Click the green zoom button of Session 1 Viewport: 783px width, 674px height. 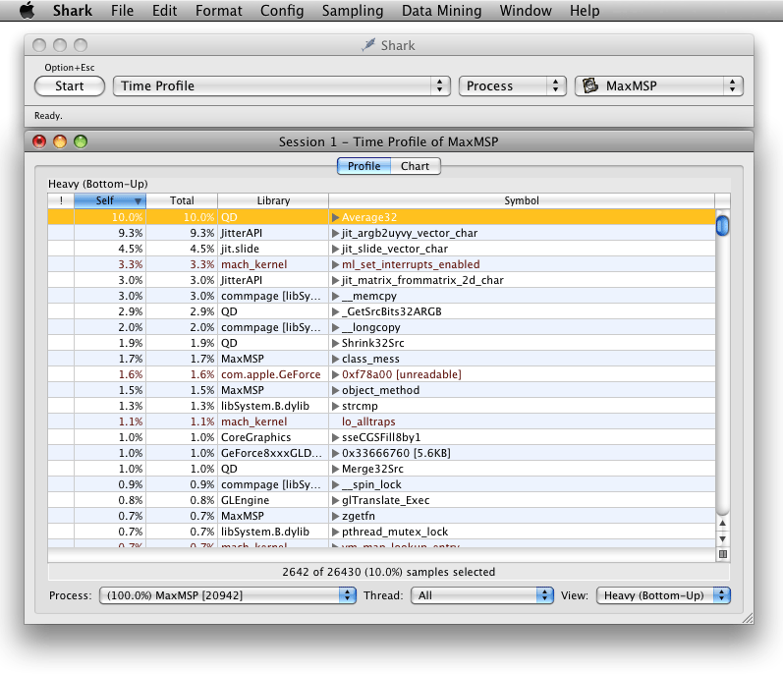(x=81, y=141)
